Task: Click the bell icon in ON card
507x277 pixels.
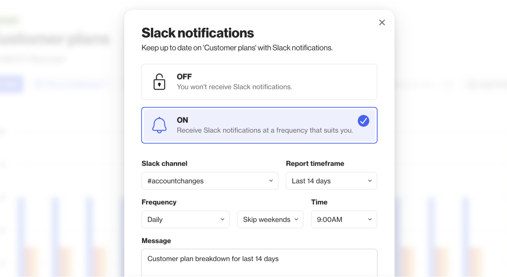Action: pyautogui.click(x=159, y=125)
